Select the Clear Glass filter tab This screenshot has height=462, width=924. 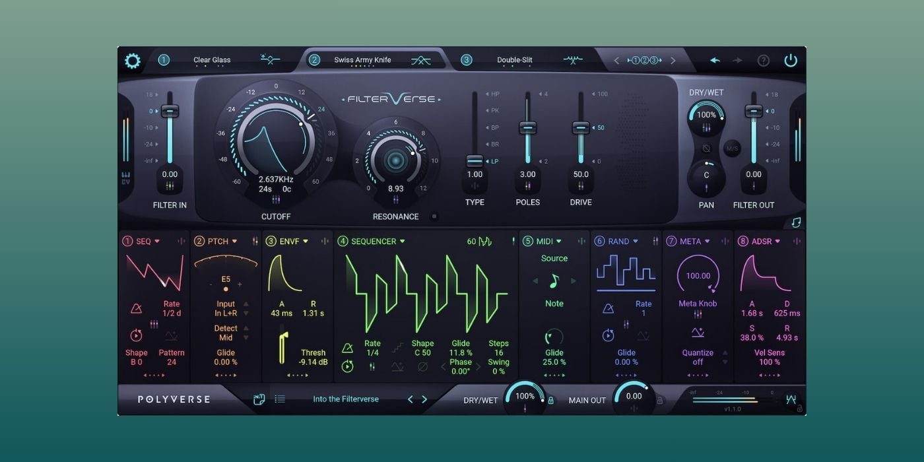coord(212,60)
